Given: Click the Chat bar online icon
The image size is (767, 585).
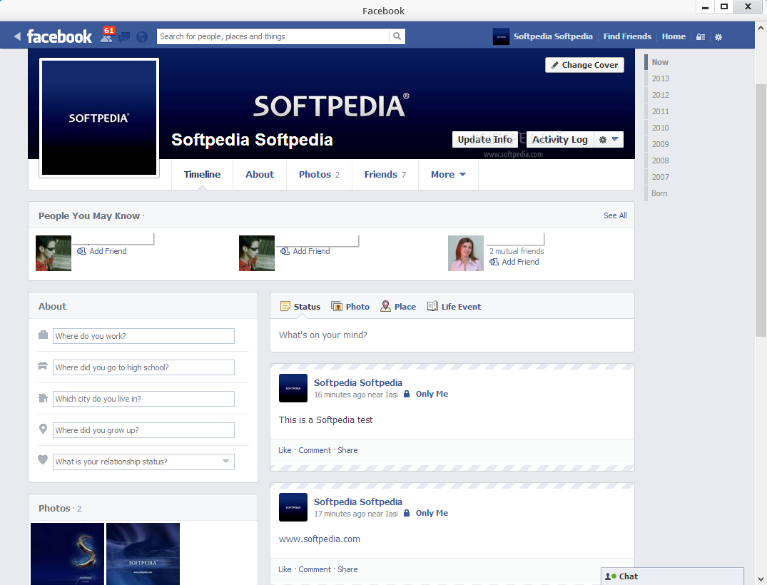Looking at the screenshot, I should click(611, 576).
